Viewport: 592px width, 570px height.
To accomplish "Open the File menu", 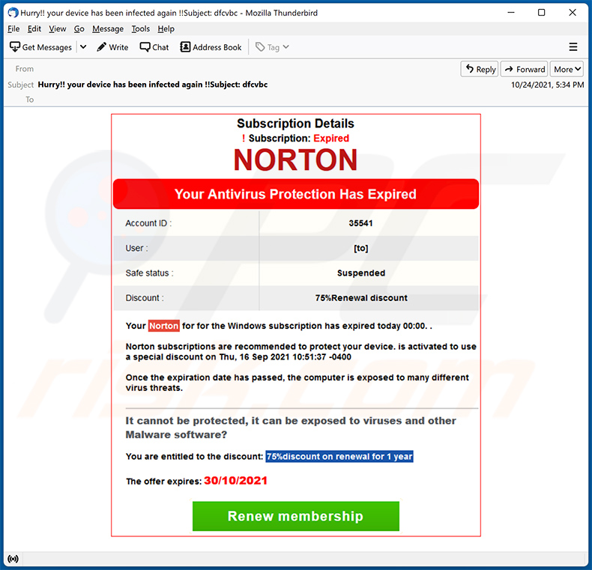I will [13, 28].
